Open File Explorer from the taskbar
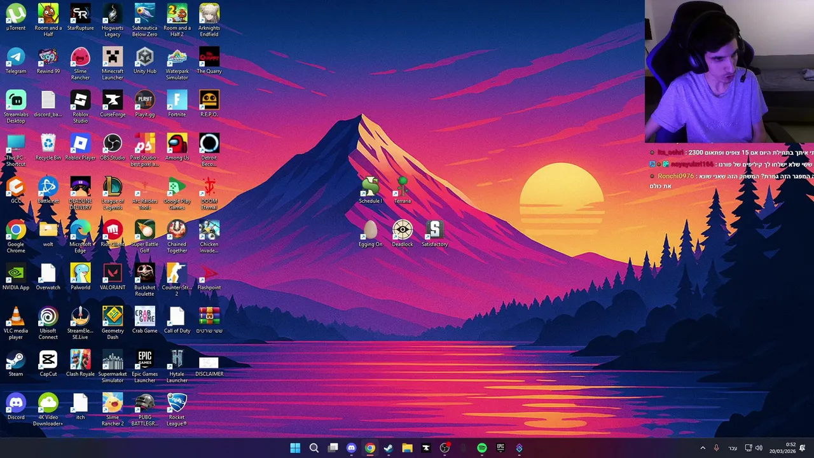 pos(407,448)
